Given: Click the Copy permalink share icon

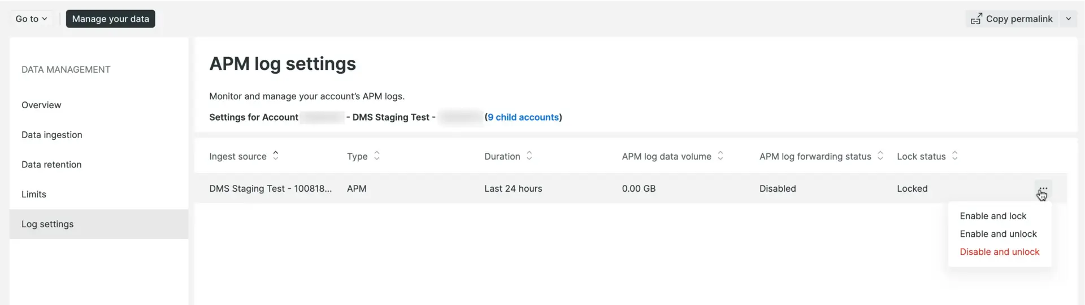Looking at the screenshot, I should [x=976, y=19].
